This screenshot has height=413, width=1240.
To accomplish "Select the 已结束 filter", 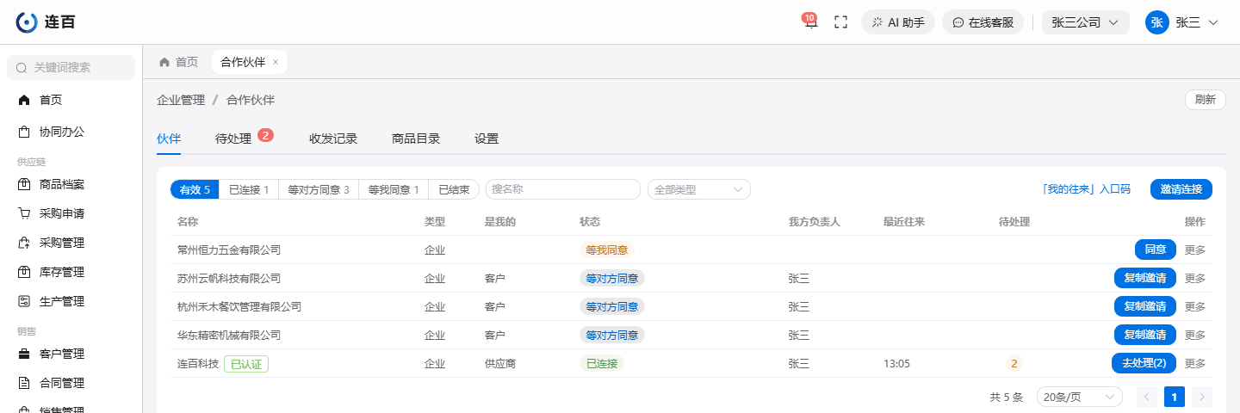I will pyautogui.click(x=454, y=189).
